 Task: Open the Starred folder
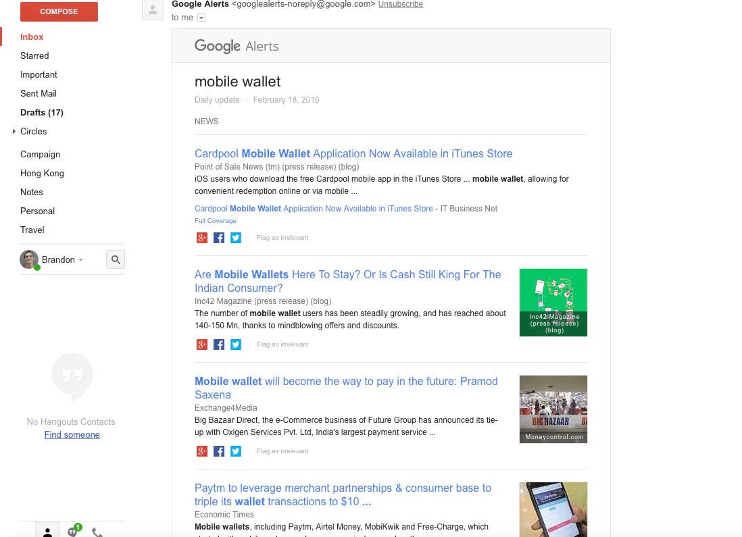(34, 56)
